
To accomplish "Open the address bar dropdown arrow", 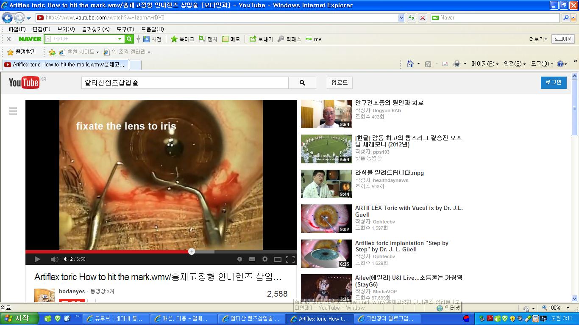I will [x=401, y=18].
